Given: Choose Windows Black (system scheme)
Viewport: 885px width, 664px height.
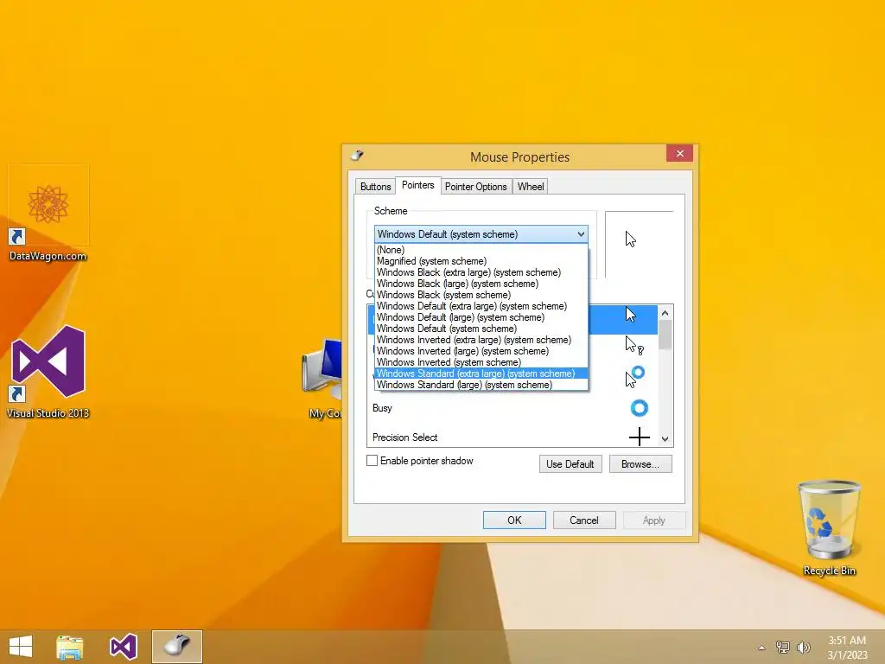Looking at the screenshot, I should tap(481, 295).
